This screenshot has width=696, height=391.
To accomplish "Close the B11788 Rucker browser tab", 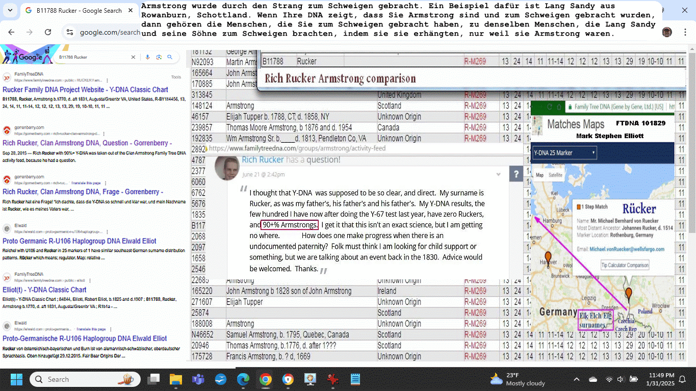I will (x=131, y=10).
